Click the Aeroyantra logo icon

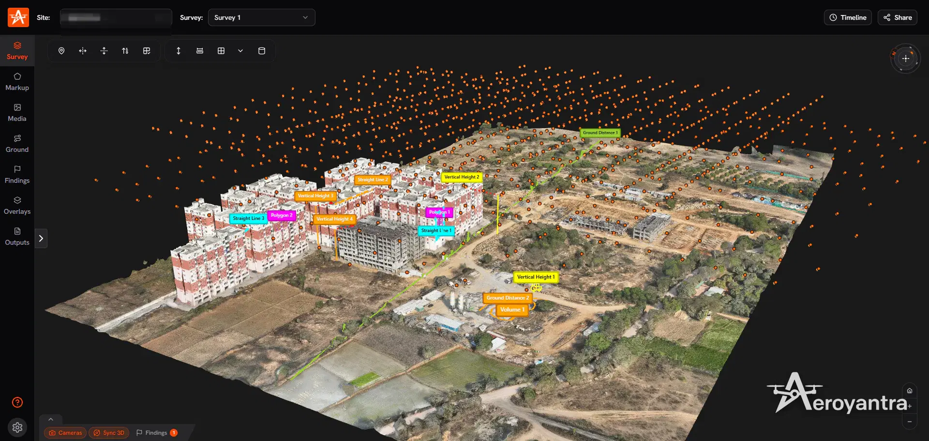18,17
